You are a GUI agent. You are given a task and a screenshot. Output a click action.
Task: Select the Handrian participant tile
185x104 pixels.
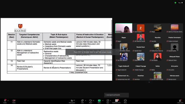click(x=141, y=76)
